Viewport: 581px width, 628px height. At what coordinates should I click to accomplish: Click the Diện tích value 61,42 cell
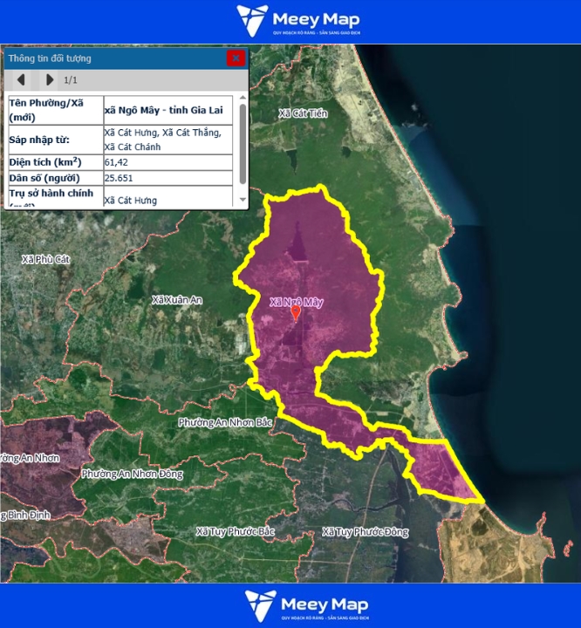(x=167, y=162)
